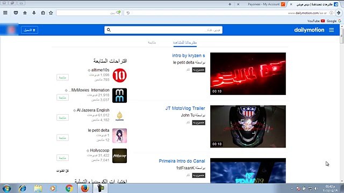Switch to the Payoneer - My Account tab
344x193 pixels.
[x=263, y=4]
